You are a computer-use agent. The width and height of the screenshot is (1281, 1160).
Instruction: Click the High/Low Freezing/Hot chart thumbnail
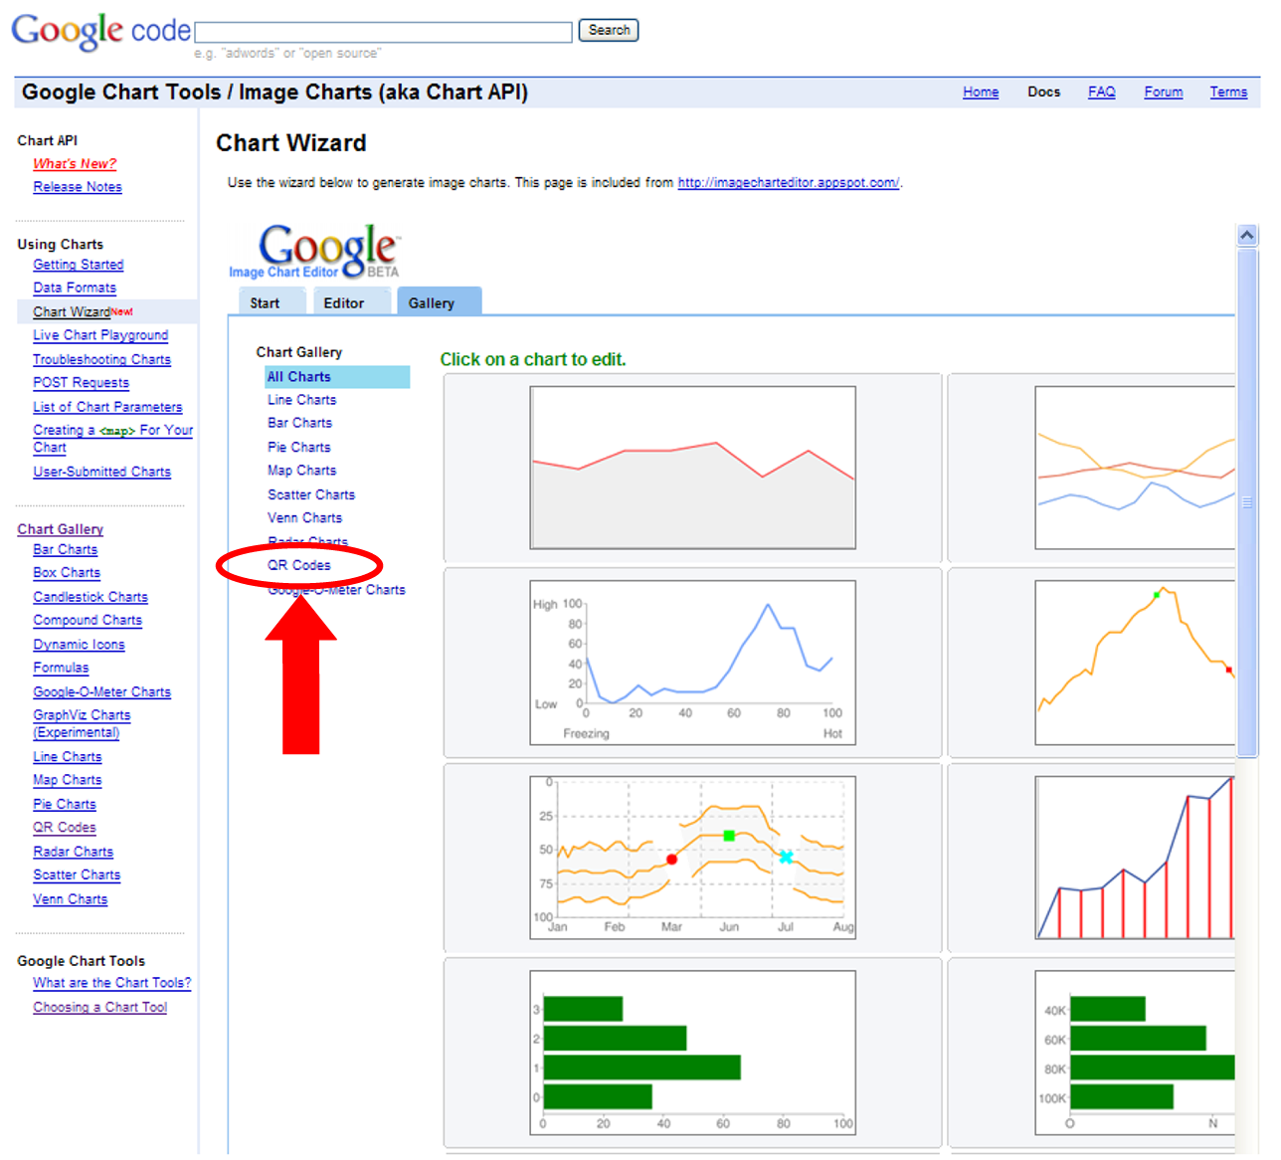692,663
